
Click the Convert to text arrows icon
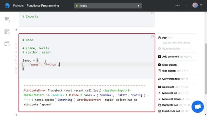159,79
